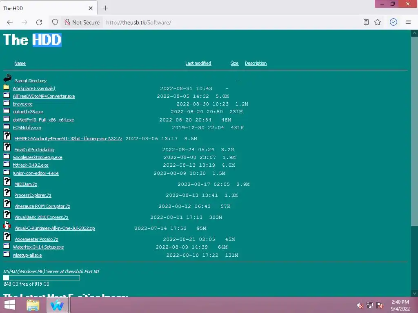Open the Parent Directory link

pos(30,81)
